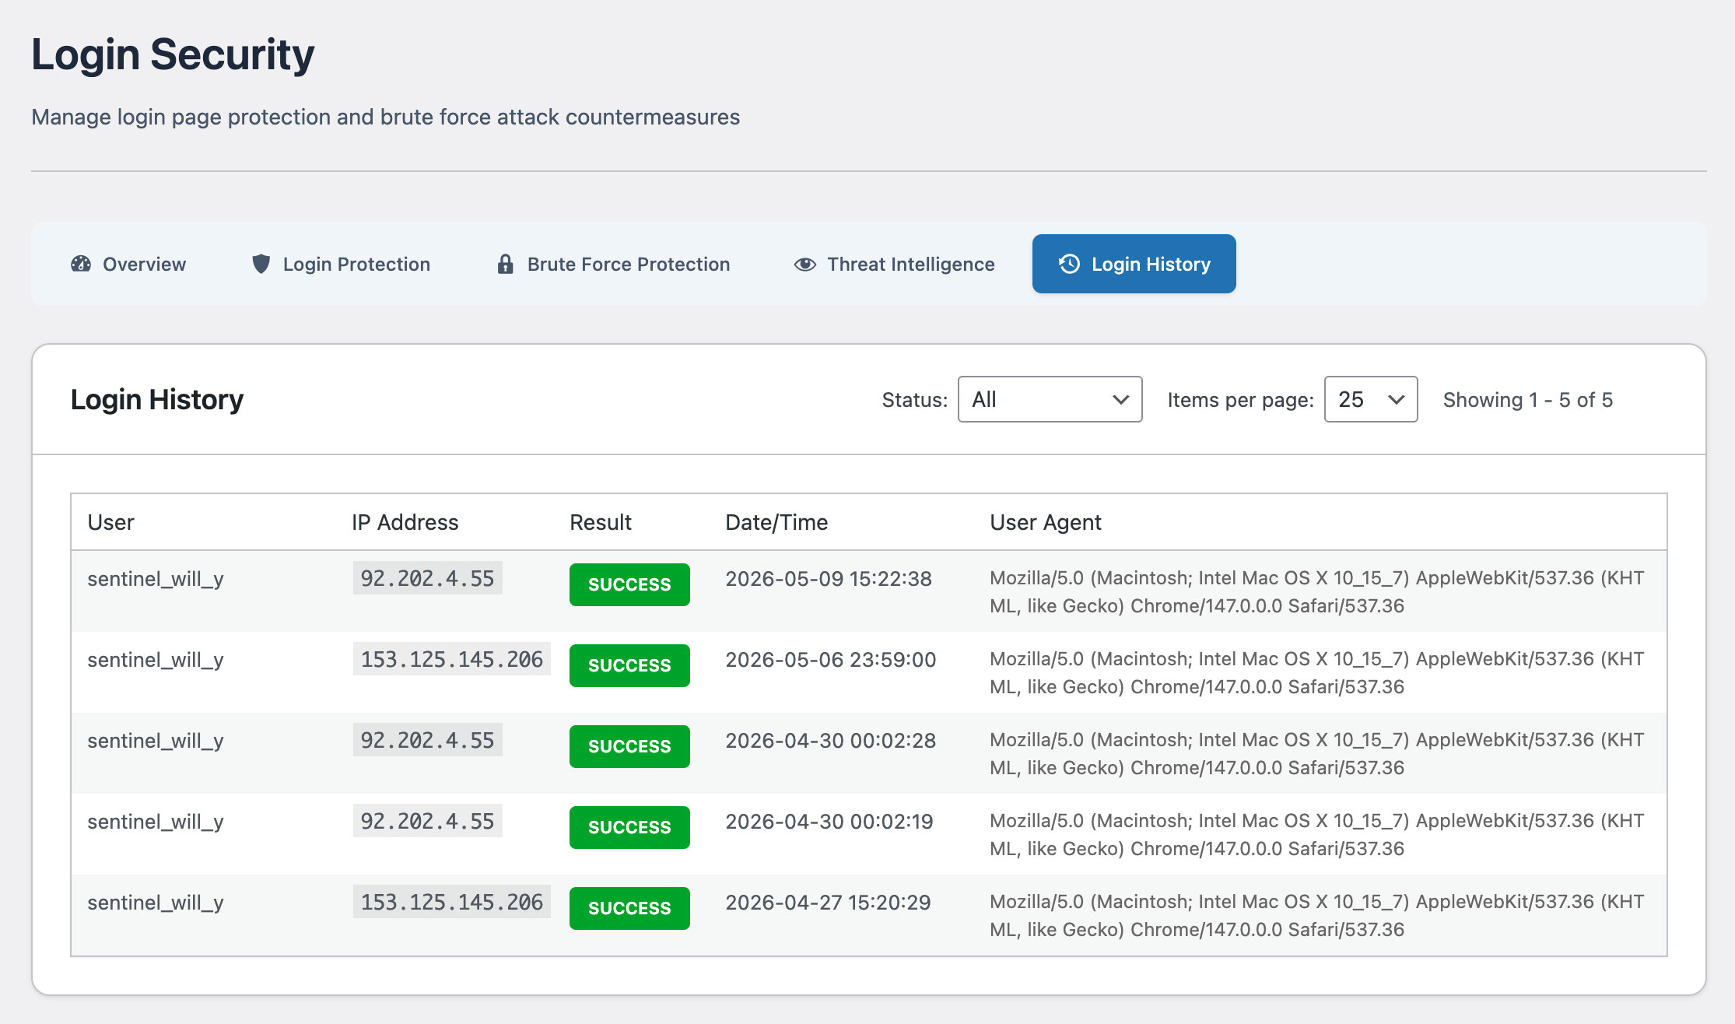Image resolution: width=1735 pixels, height=1024 pixels.
Task: Click user agent text in 2026-04-27 row
Action: click(1316, 916)
